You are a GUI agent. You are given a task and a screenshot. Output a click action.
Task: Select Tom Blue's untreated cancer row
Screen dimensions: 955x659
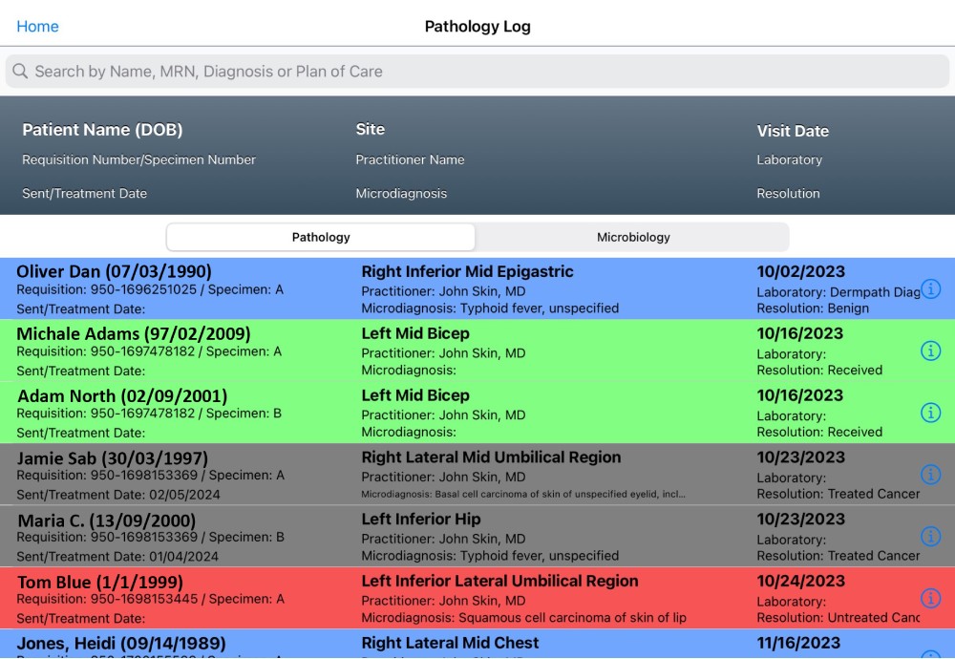[x=458, y=599]
